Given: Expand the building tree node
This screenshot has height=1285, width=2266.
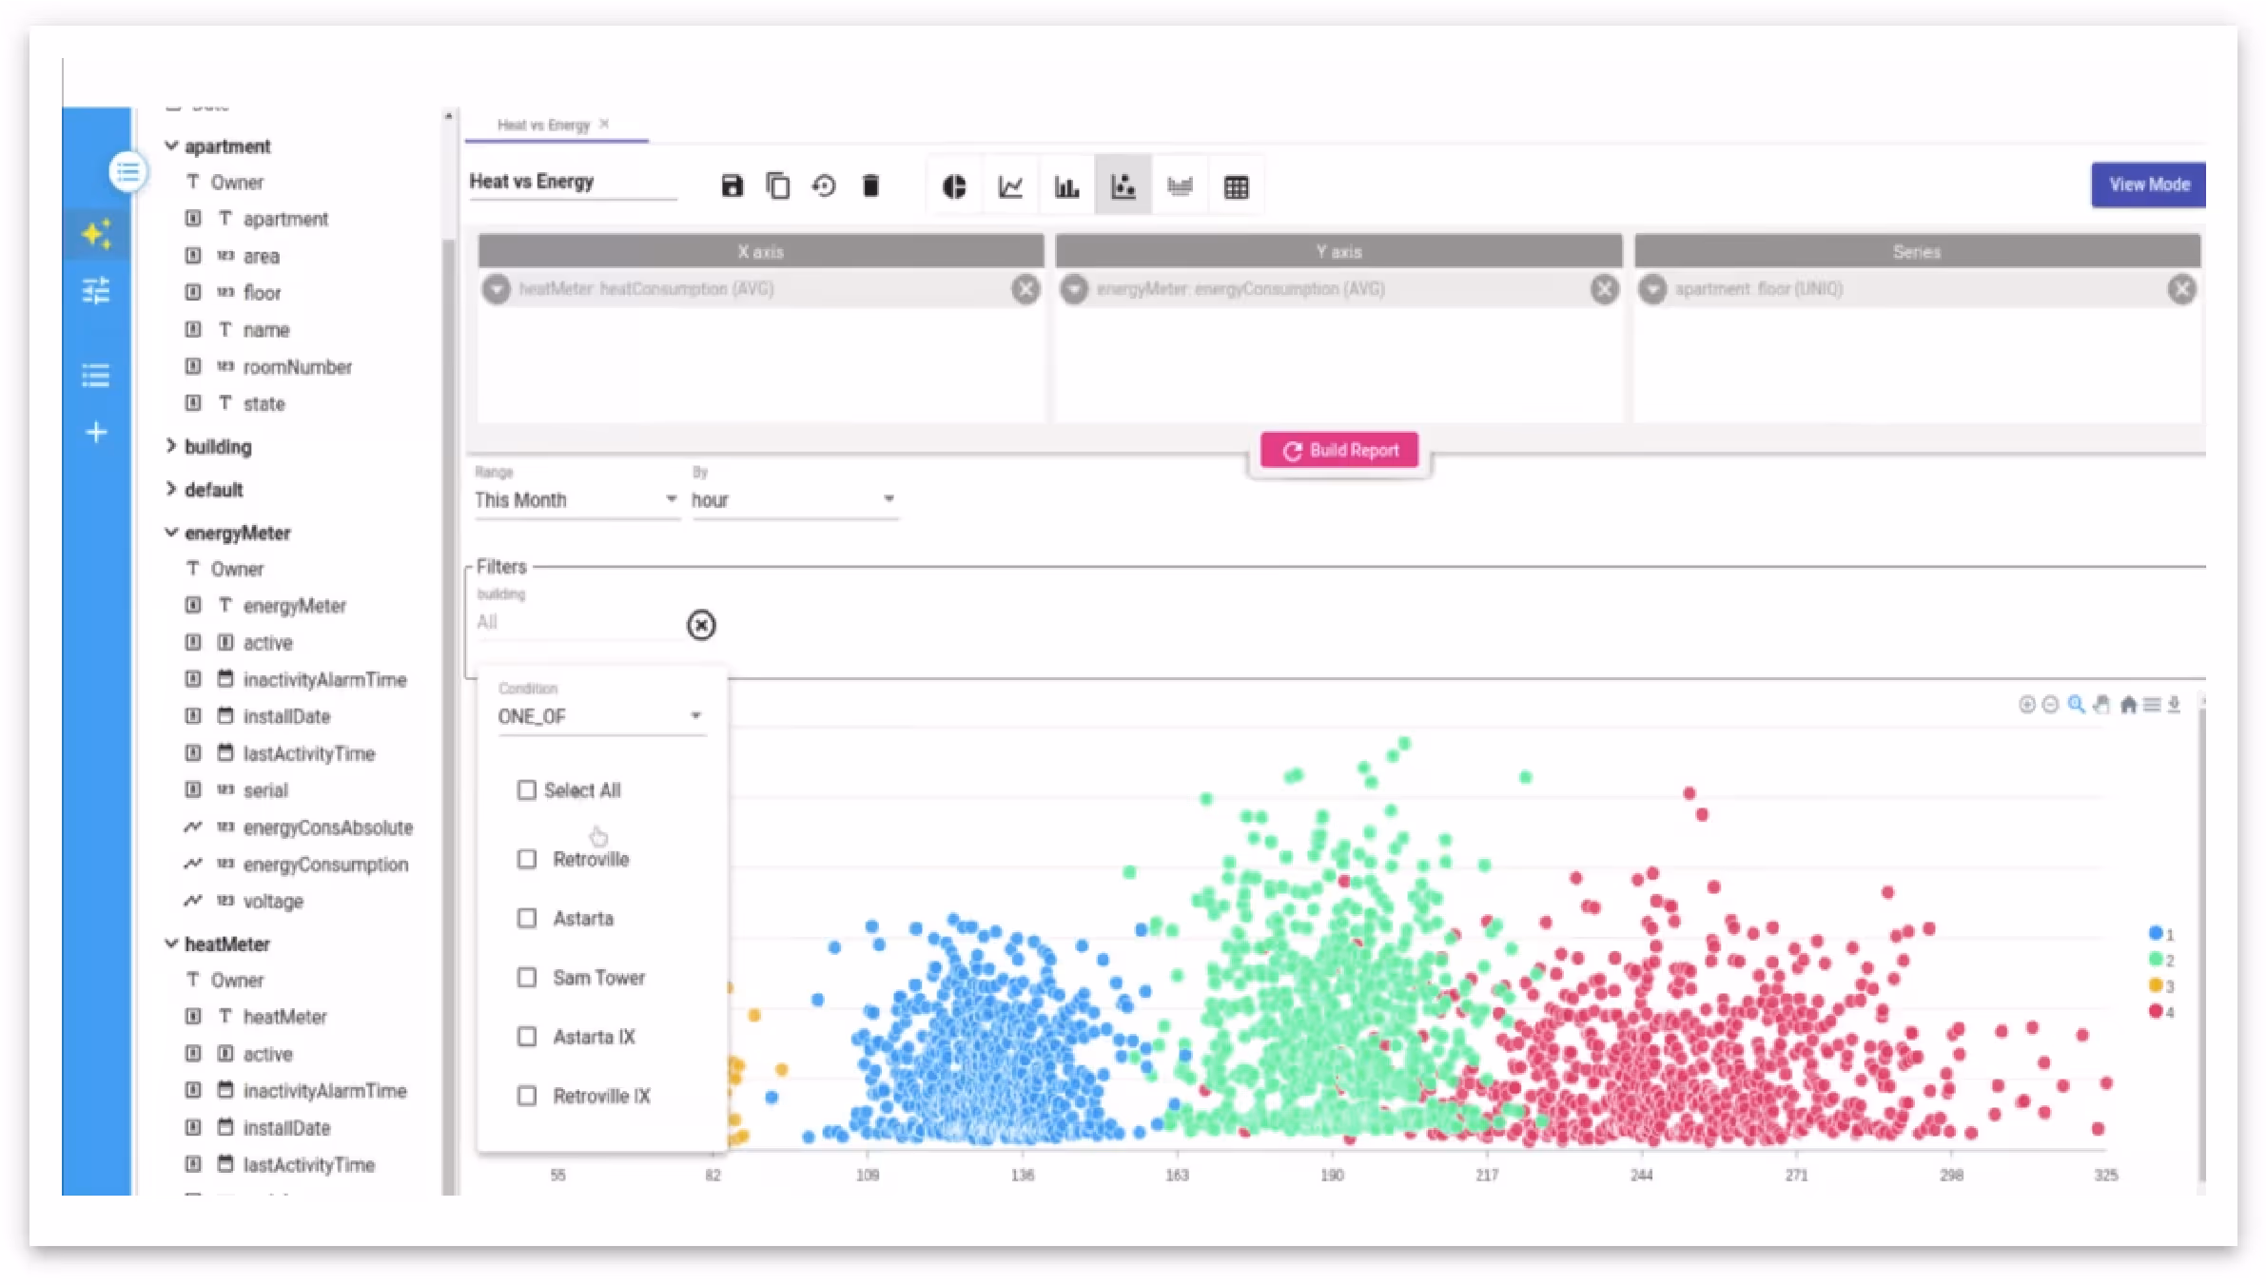Looking at the screenshot, I should (171, 446).
